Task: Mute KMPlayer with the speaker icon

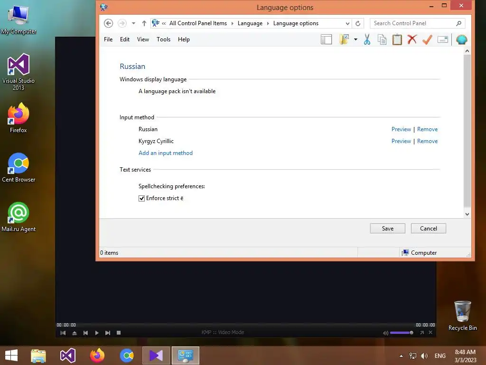Action: [385, 333]
